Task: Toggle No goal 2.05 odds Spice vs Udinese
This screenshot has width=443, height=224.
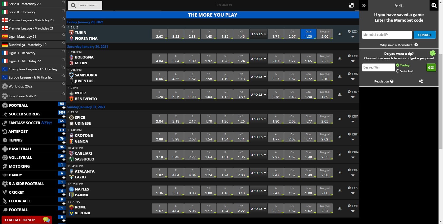Action: [325, 119]
